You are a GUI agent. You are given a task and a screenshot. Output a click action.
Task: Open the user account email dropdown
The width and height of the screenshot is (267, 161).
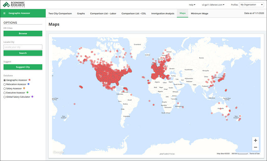click(x=213, y=5)
